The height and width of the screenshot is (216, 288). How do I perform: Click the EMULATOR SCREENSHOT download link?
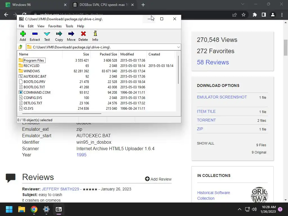pyautogui.click(x=222, y=97)
